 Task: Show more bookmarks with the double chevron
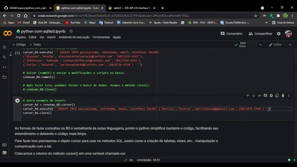click(266, 23)
